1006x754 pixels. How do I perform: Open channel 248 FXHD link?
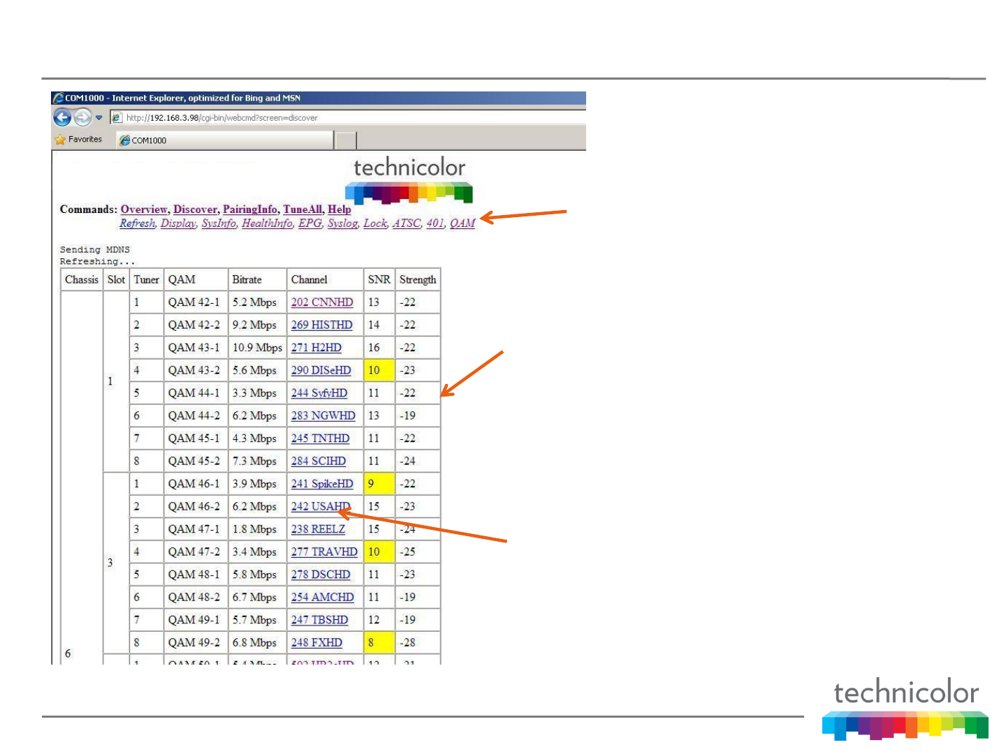click(x=316, y=642)
